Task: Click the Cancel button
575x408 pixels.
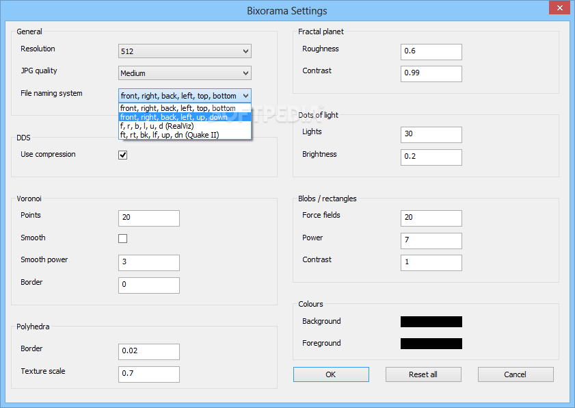Action: click(x=516, y=374)
